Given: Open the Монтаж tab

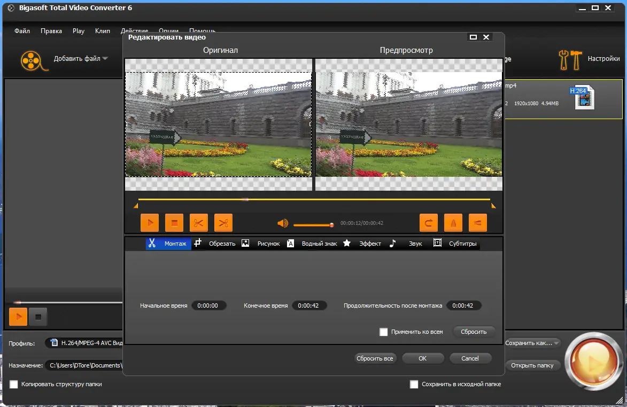Looking at the screenshot, I should pyautogui.click(x=168, y=243).
